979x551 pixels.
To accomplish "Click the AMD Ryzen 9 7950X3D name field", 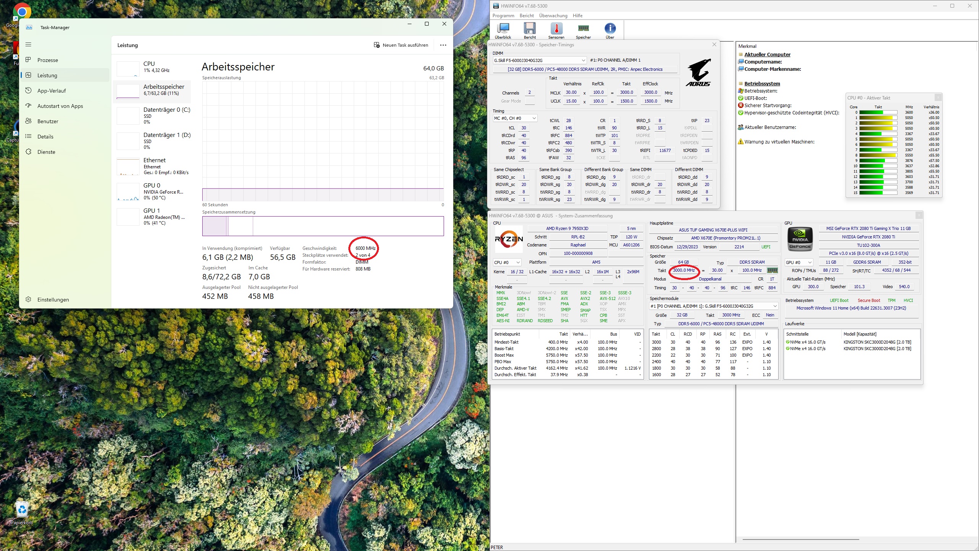I will pyautogui.click(x=567, y=228).
